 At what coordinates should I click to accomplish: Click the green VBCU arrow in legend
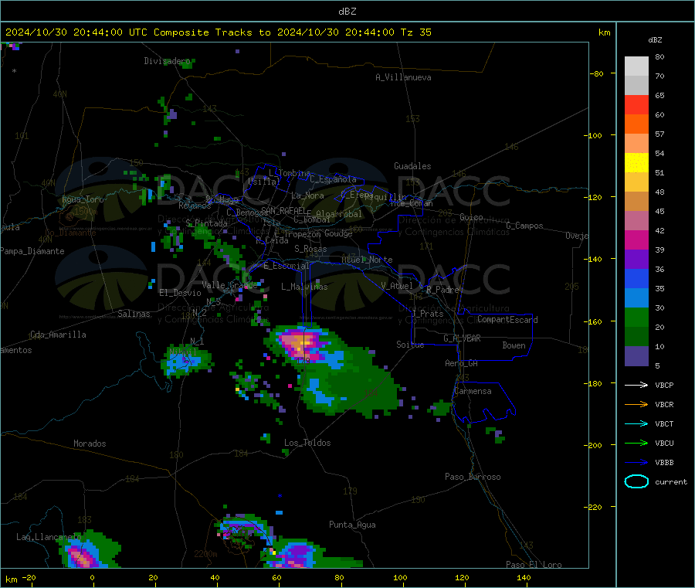[636, 443]
